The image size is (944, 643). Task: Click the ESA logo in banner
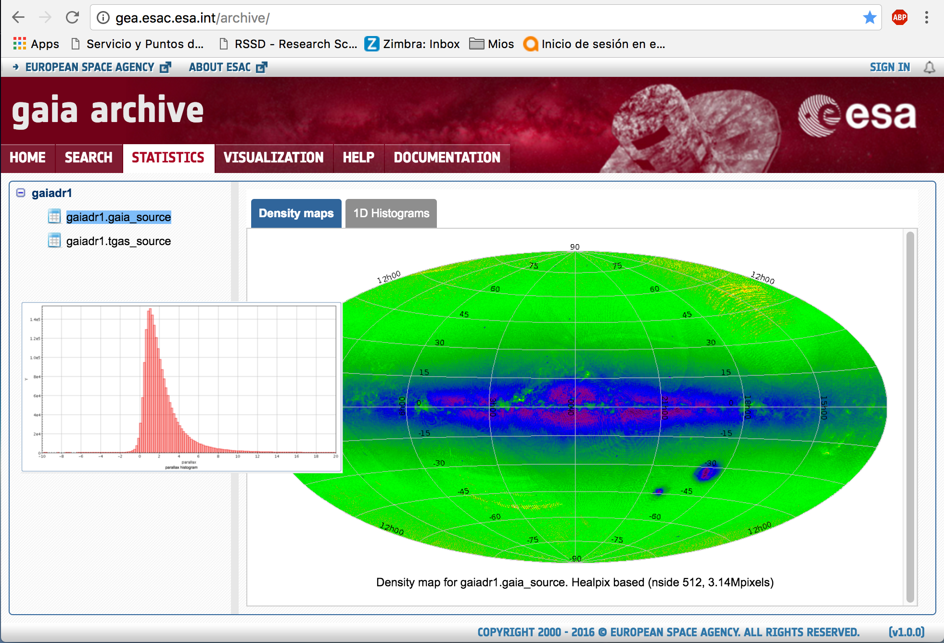(x=857, y=115)
